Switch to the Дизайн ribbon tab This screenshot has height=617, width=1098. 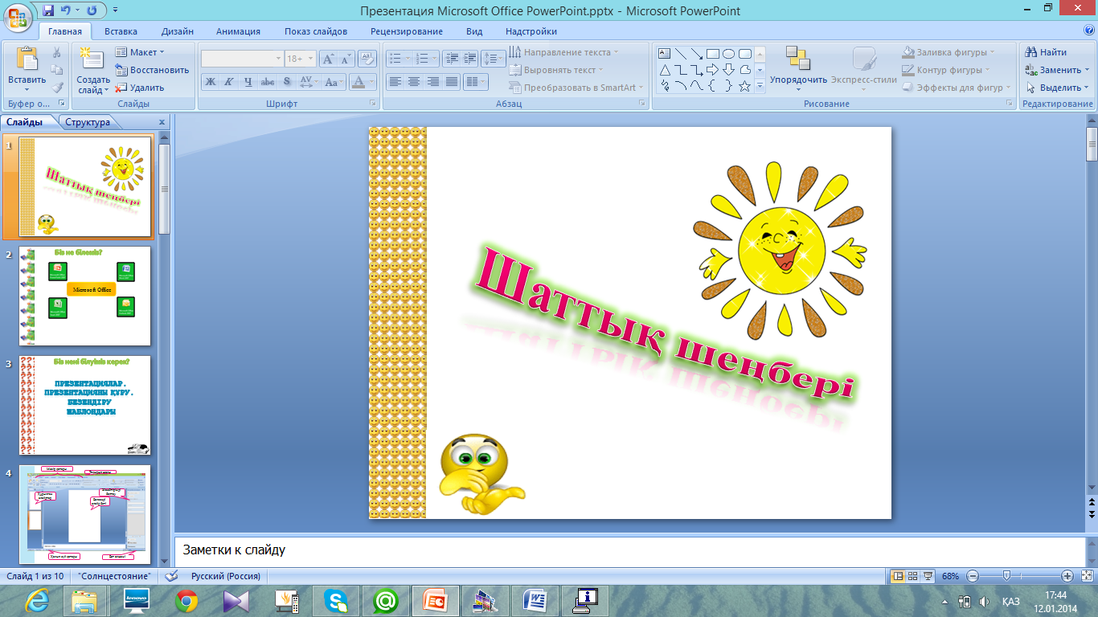(177, 31)
